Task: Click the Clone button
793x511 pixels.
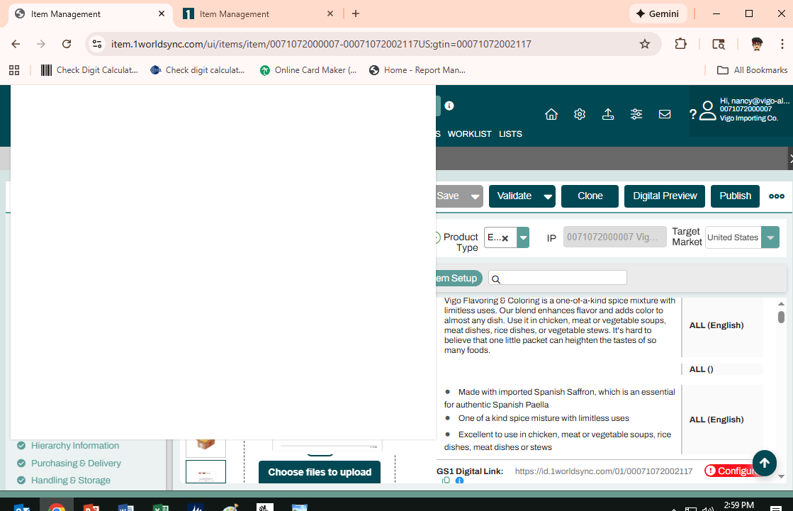Action: point(590,196)
